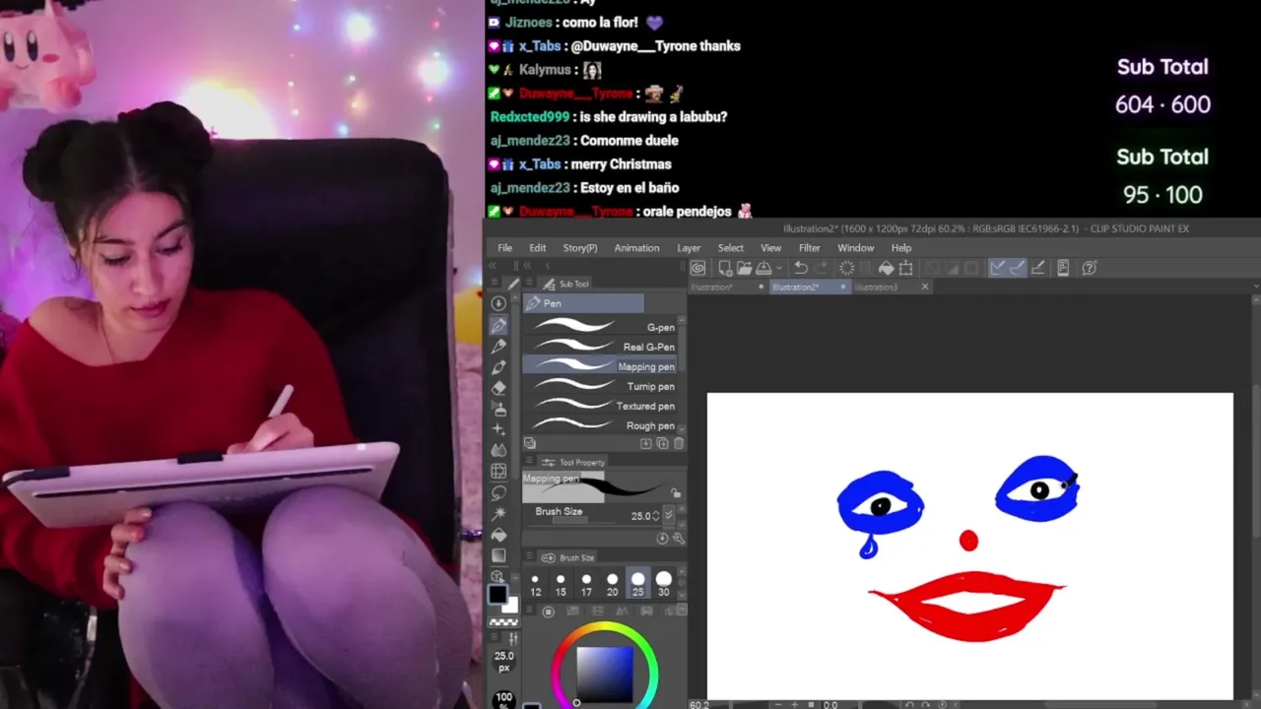Select the black main color swatch

click(498, 594)
